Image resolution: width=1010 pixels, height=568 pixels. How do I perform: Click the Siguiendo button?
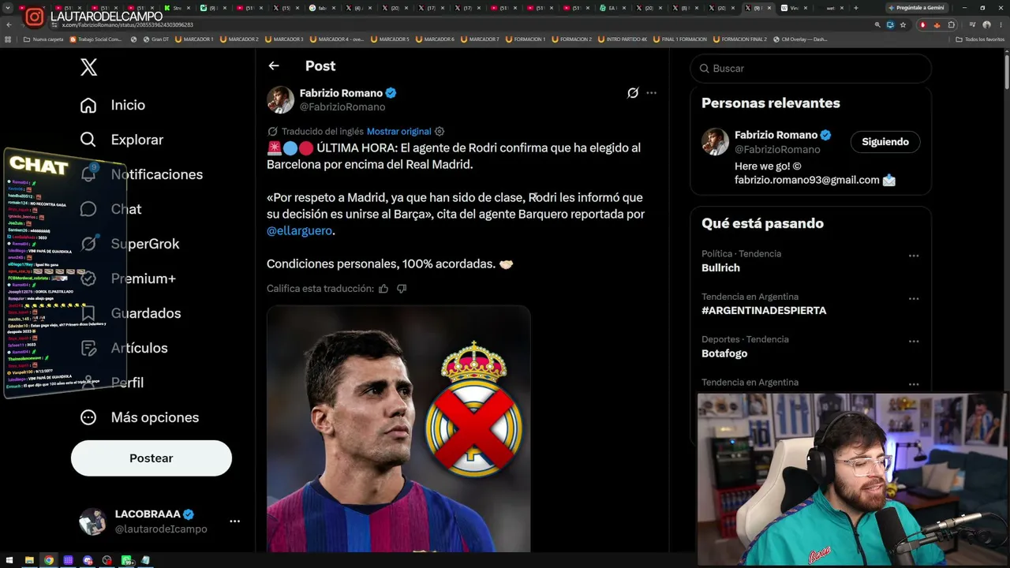885,142
